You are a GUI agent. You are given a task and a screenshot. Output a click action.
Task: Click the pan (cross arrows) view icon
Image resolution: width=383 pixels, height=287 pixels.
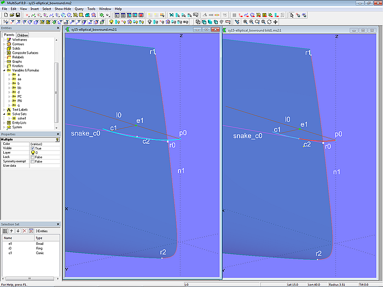coord(275,22)
